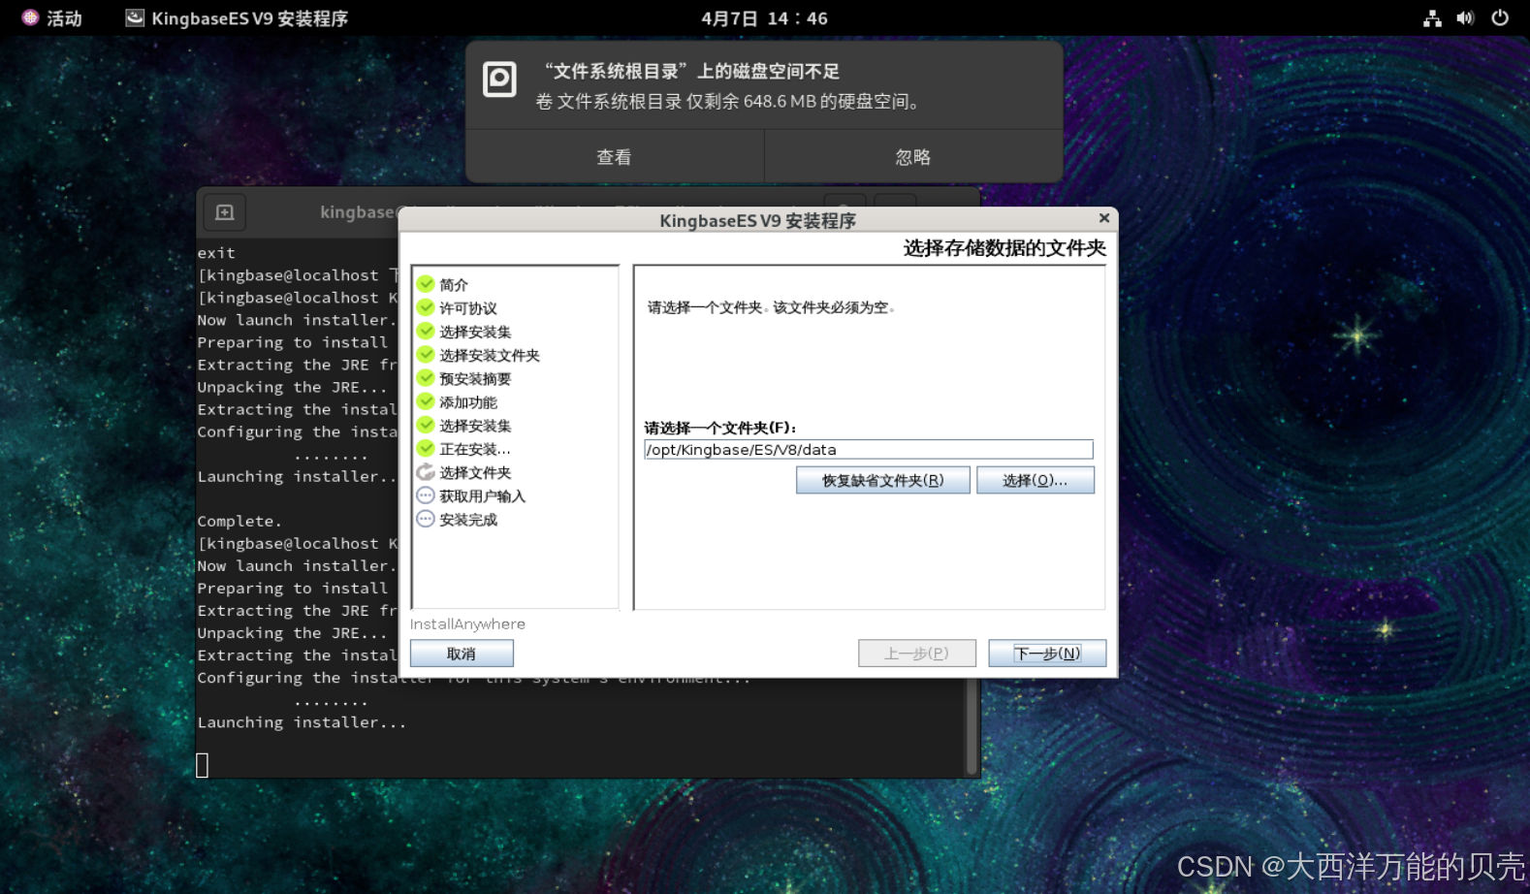The height and width of the screenshot is (894, 1530).
Task: Click the 添加功能 step label
Action: pos(468,402)
